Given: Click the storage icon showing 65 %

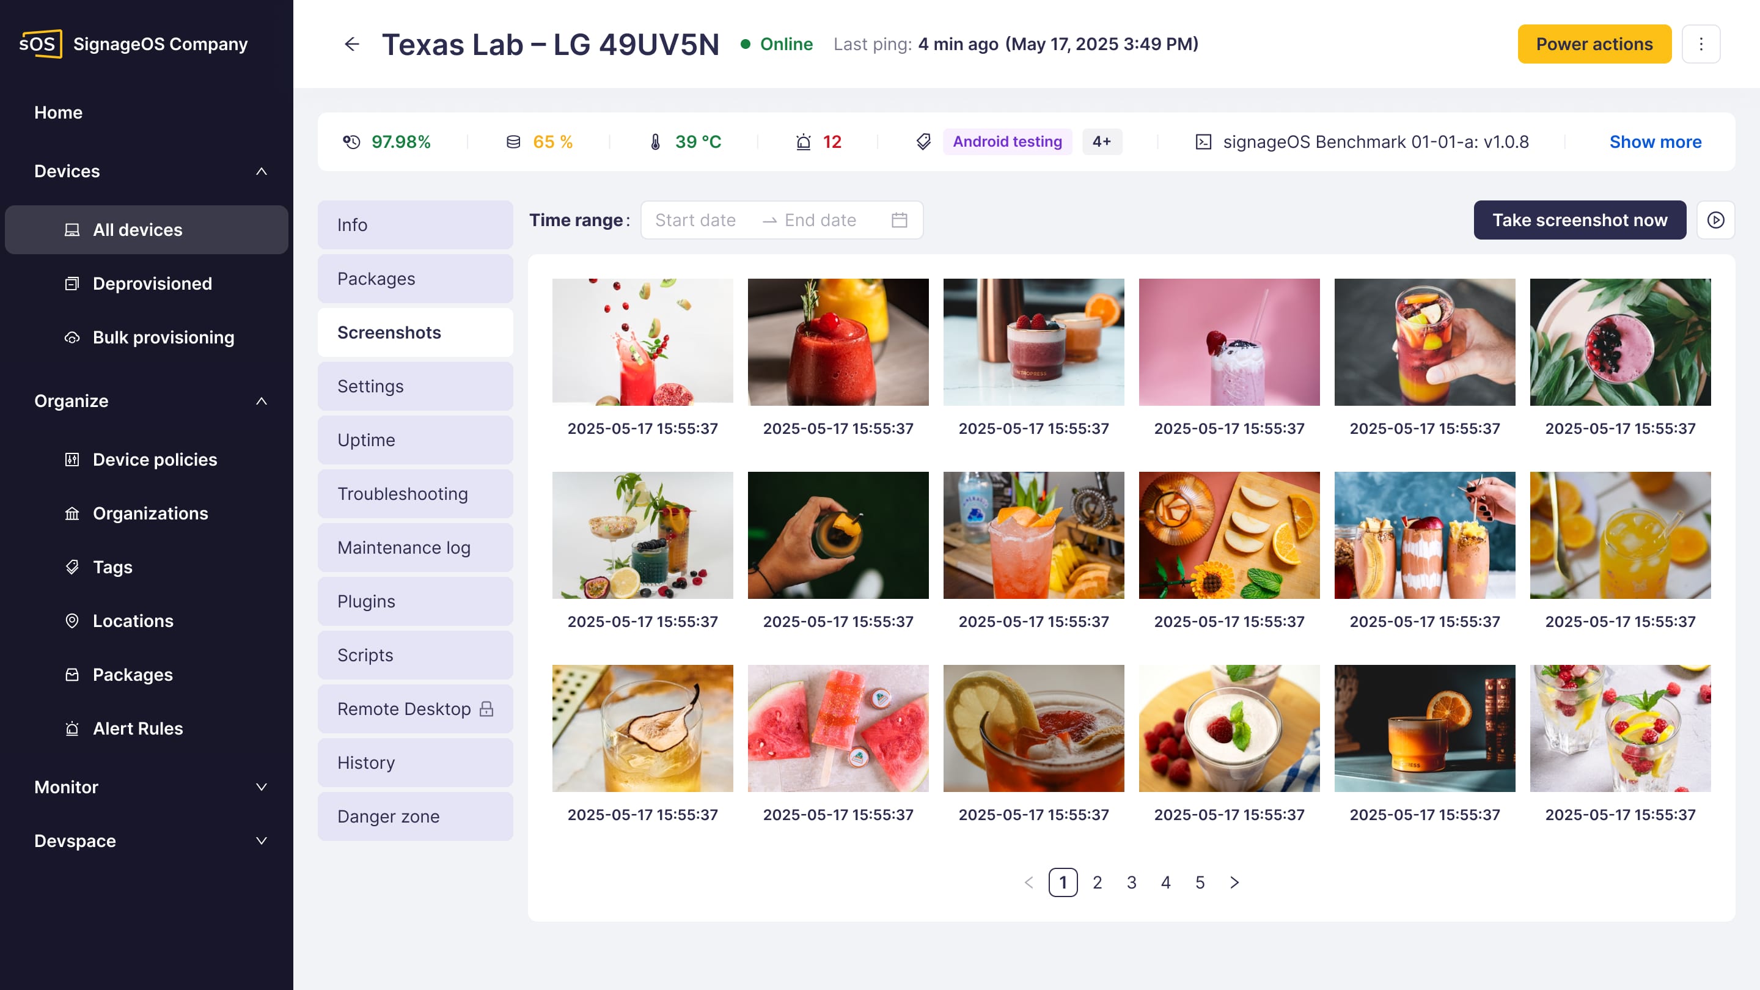Looking at the screenshot, I should click(x=513, y=142).
